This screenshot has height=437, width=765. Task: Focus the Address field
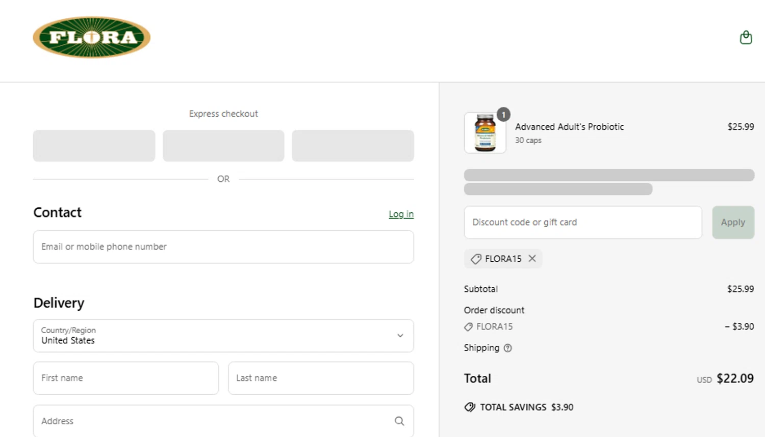click(x=223, y=421)
